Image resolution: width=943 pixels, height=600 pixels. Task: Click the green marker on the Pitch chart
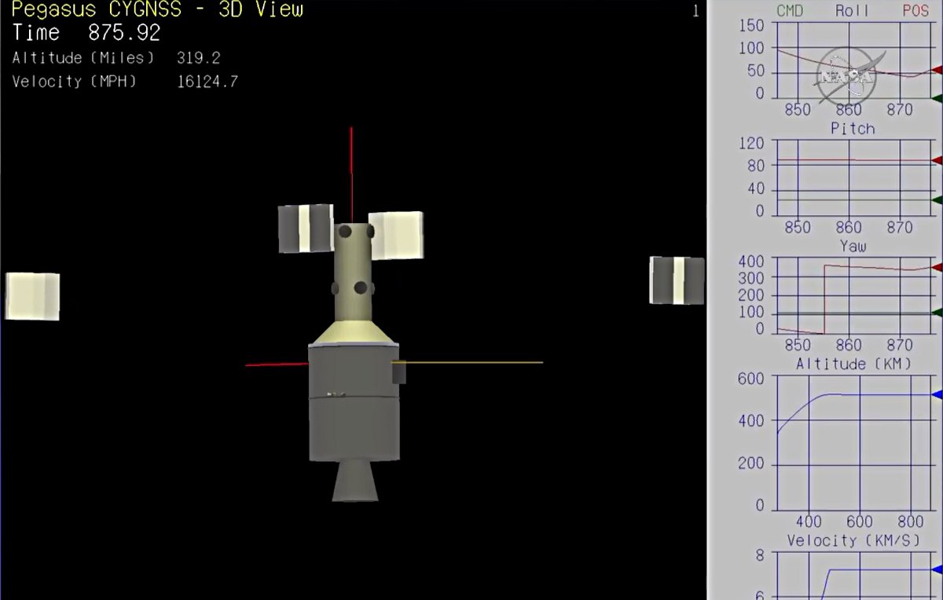coord(936,200)
